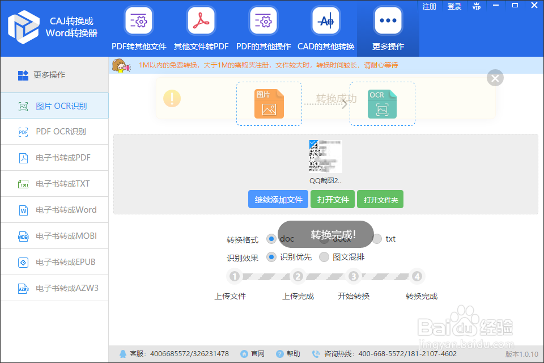Open the 图片 OCR识别 tab
This screenshot has width=544, height=363.
click(x=54, y=105)
